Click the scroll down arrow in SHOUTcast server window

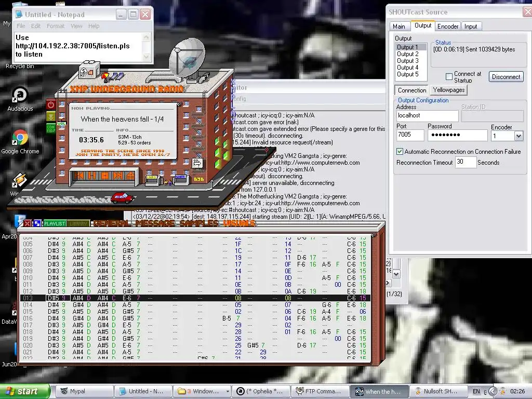(x=396, y=274)
